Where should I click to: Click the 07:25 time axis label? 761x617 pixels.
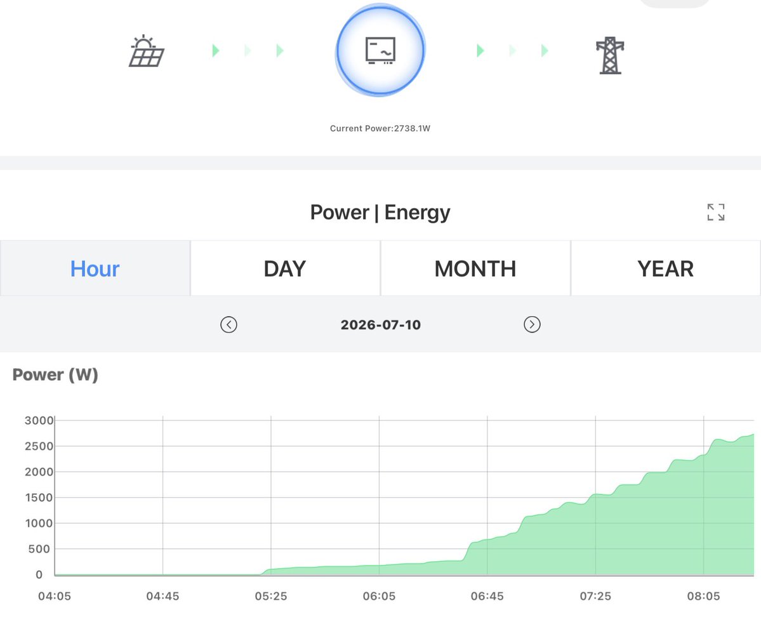coord(595,596)
